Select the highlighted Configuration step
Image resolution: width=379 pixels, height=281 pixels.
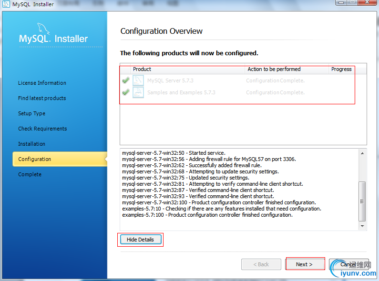60,159
